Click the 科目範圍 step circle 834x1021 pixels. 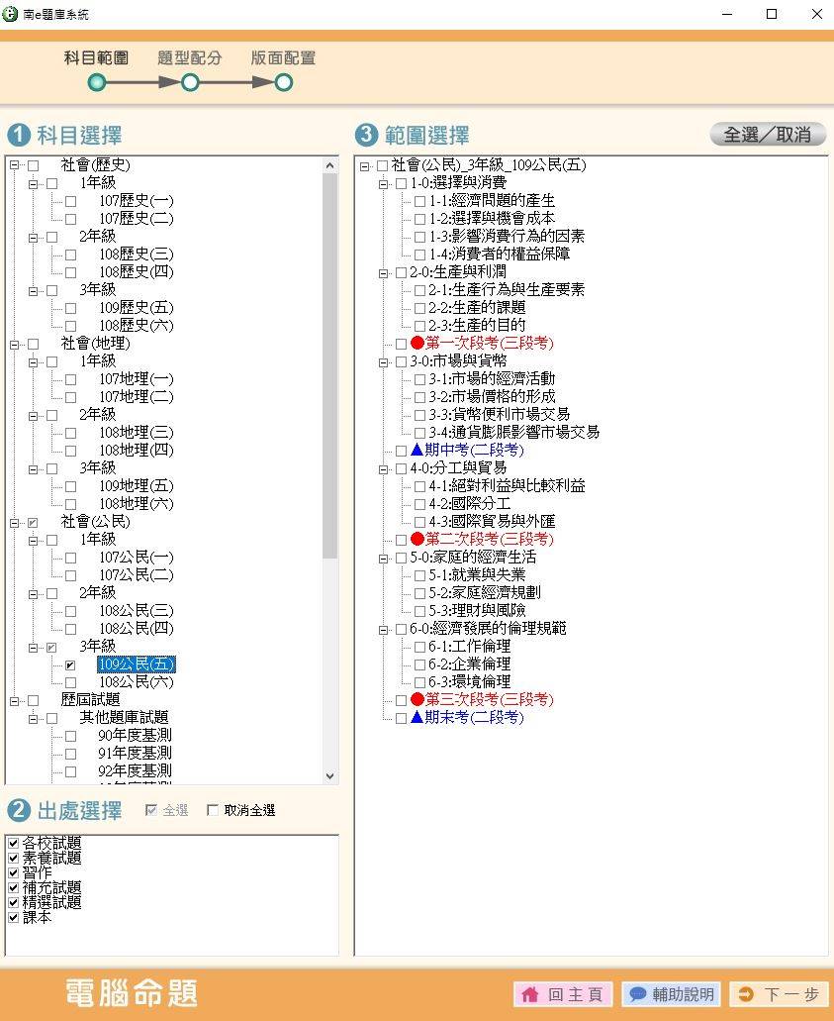pyautogui.click(x=97, y=83)
